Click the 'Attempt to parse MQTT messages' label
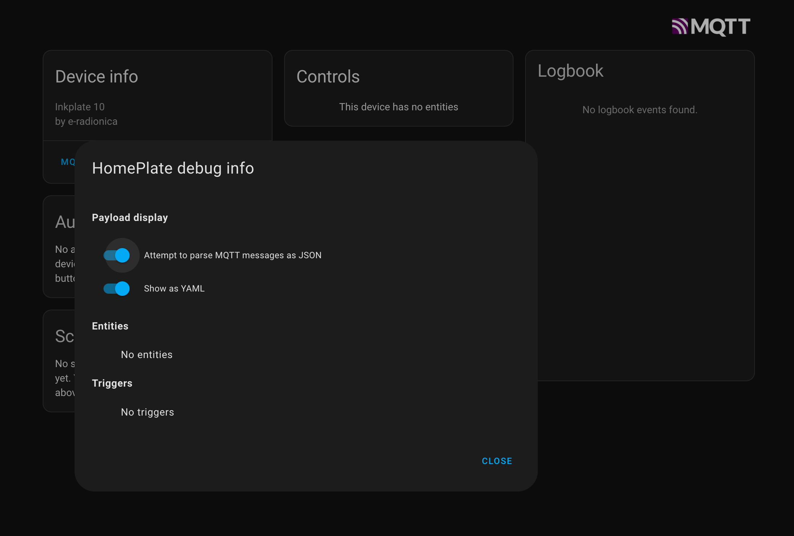The height and width of the screenshot is (536, 794). point(232,255)
